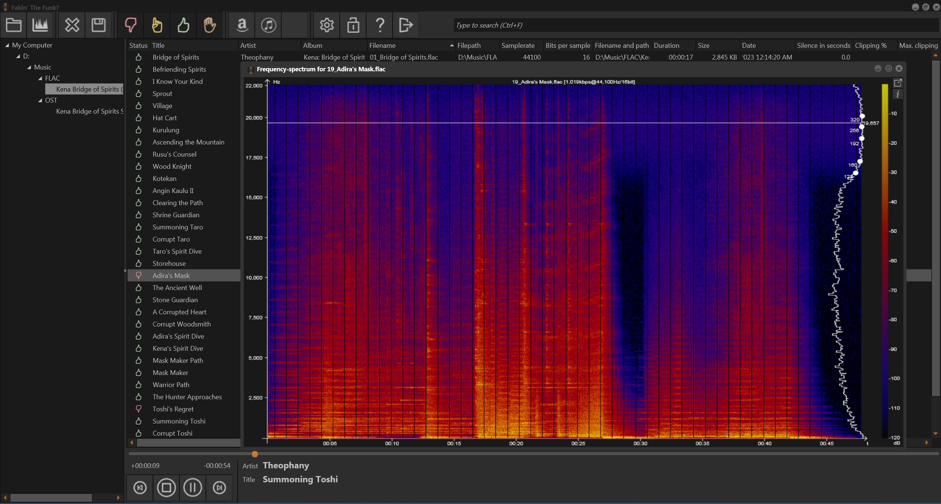Click the thumbs-down fake marker icon

click(130, 25)
